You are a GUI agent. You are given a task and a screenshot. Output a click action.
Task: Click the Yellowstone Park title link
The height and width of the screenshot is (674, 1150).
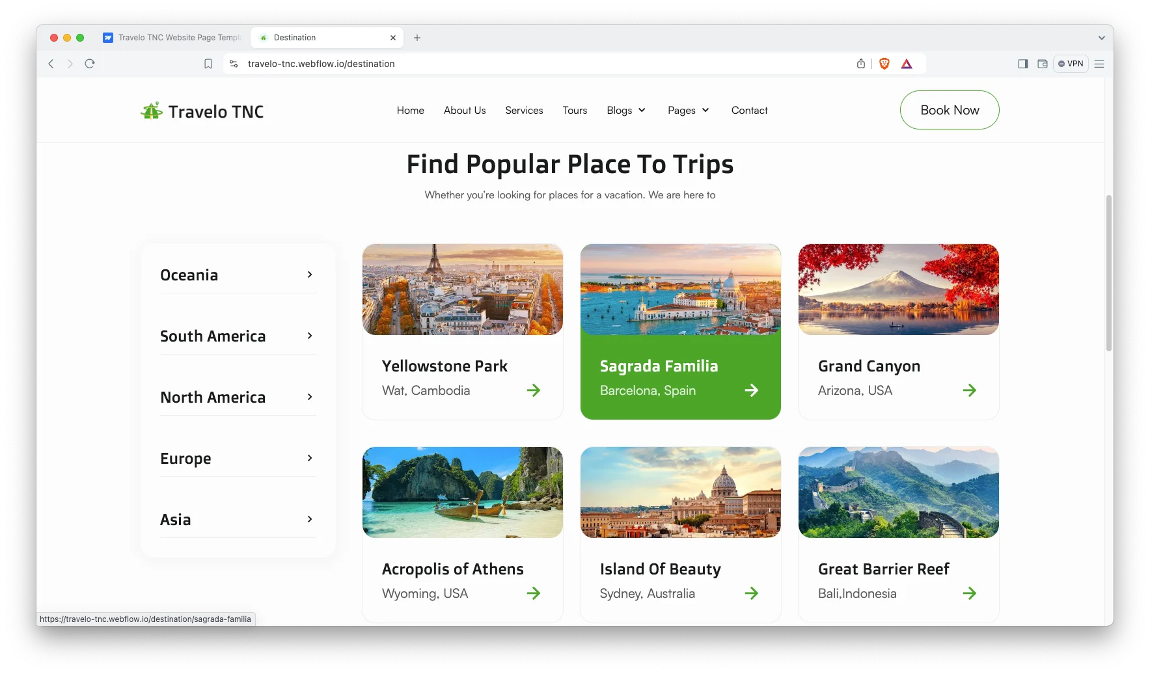445,366
